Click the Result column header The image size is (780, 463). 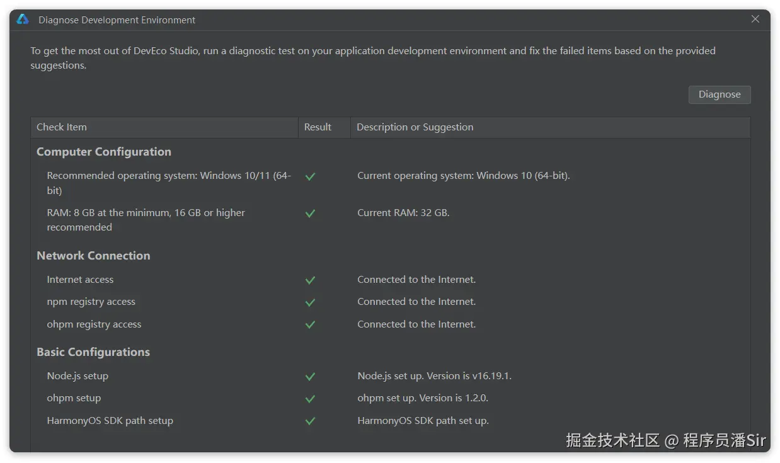coord(318,127)
